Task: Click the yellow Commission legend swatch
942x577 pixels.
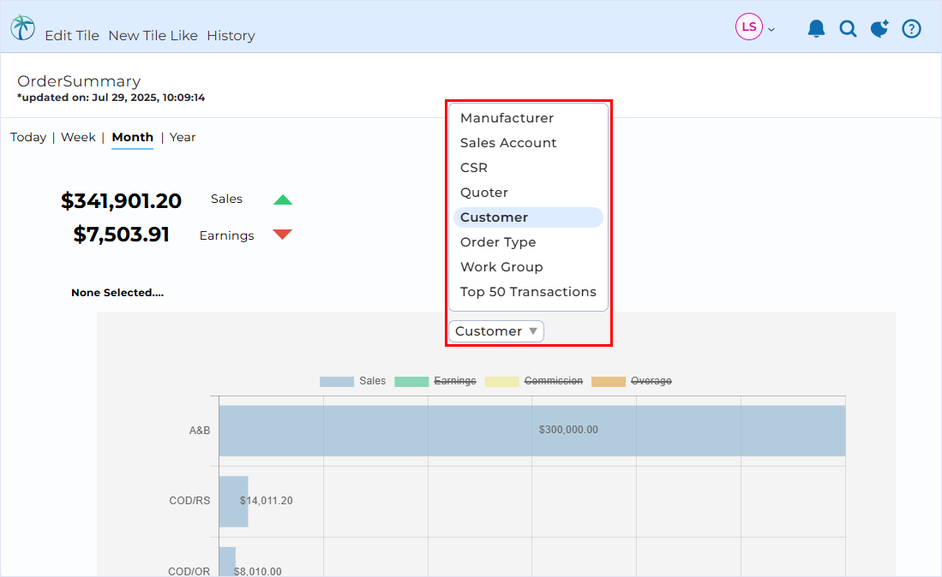Action: pos(501,382)
